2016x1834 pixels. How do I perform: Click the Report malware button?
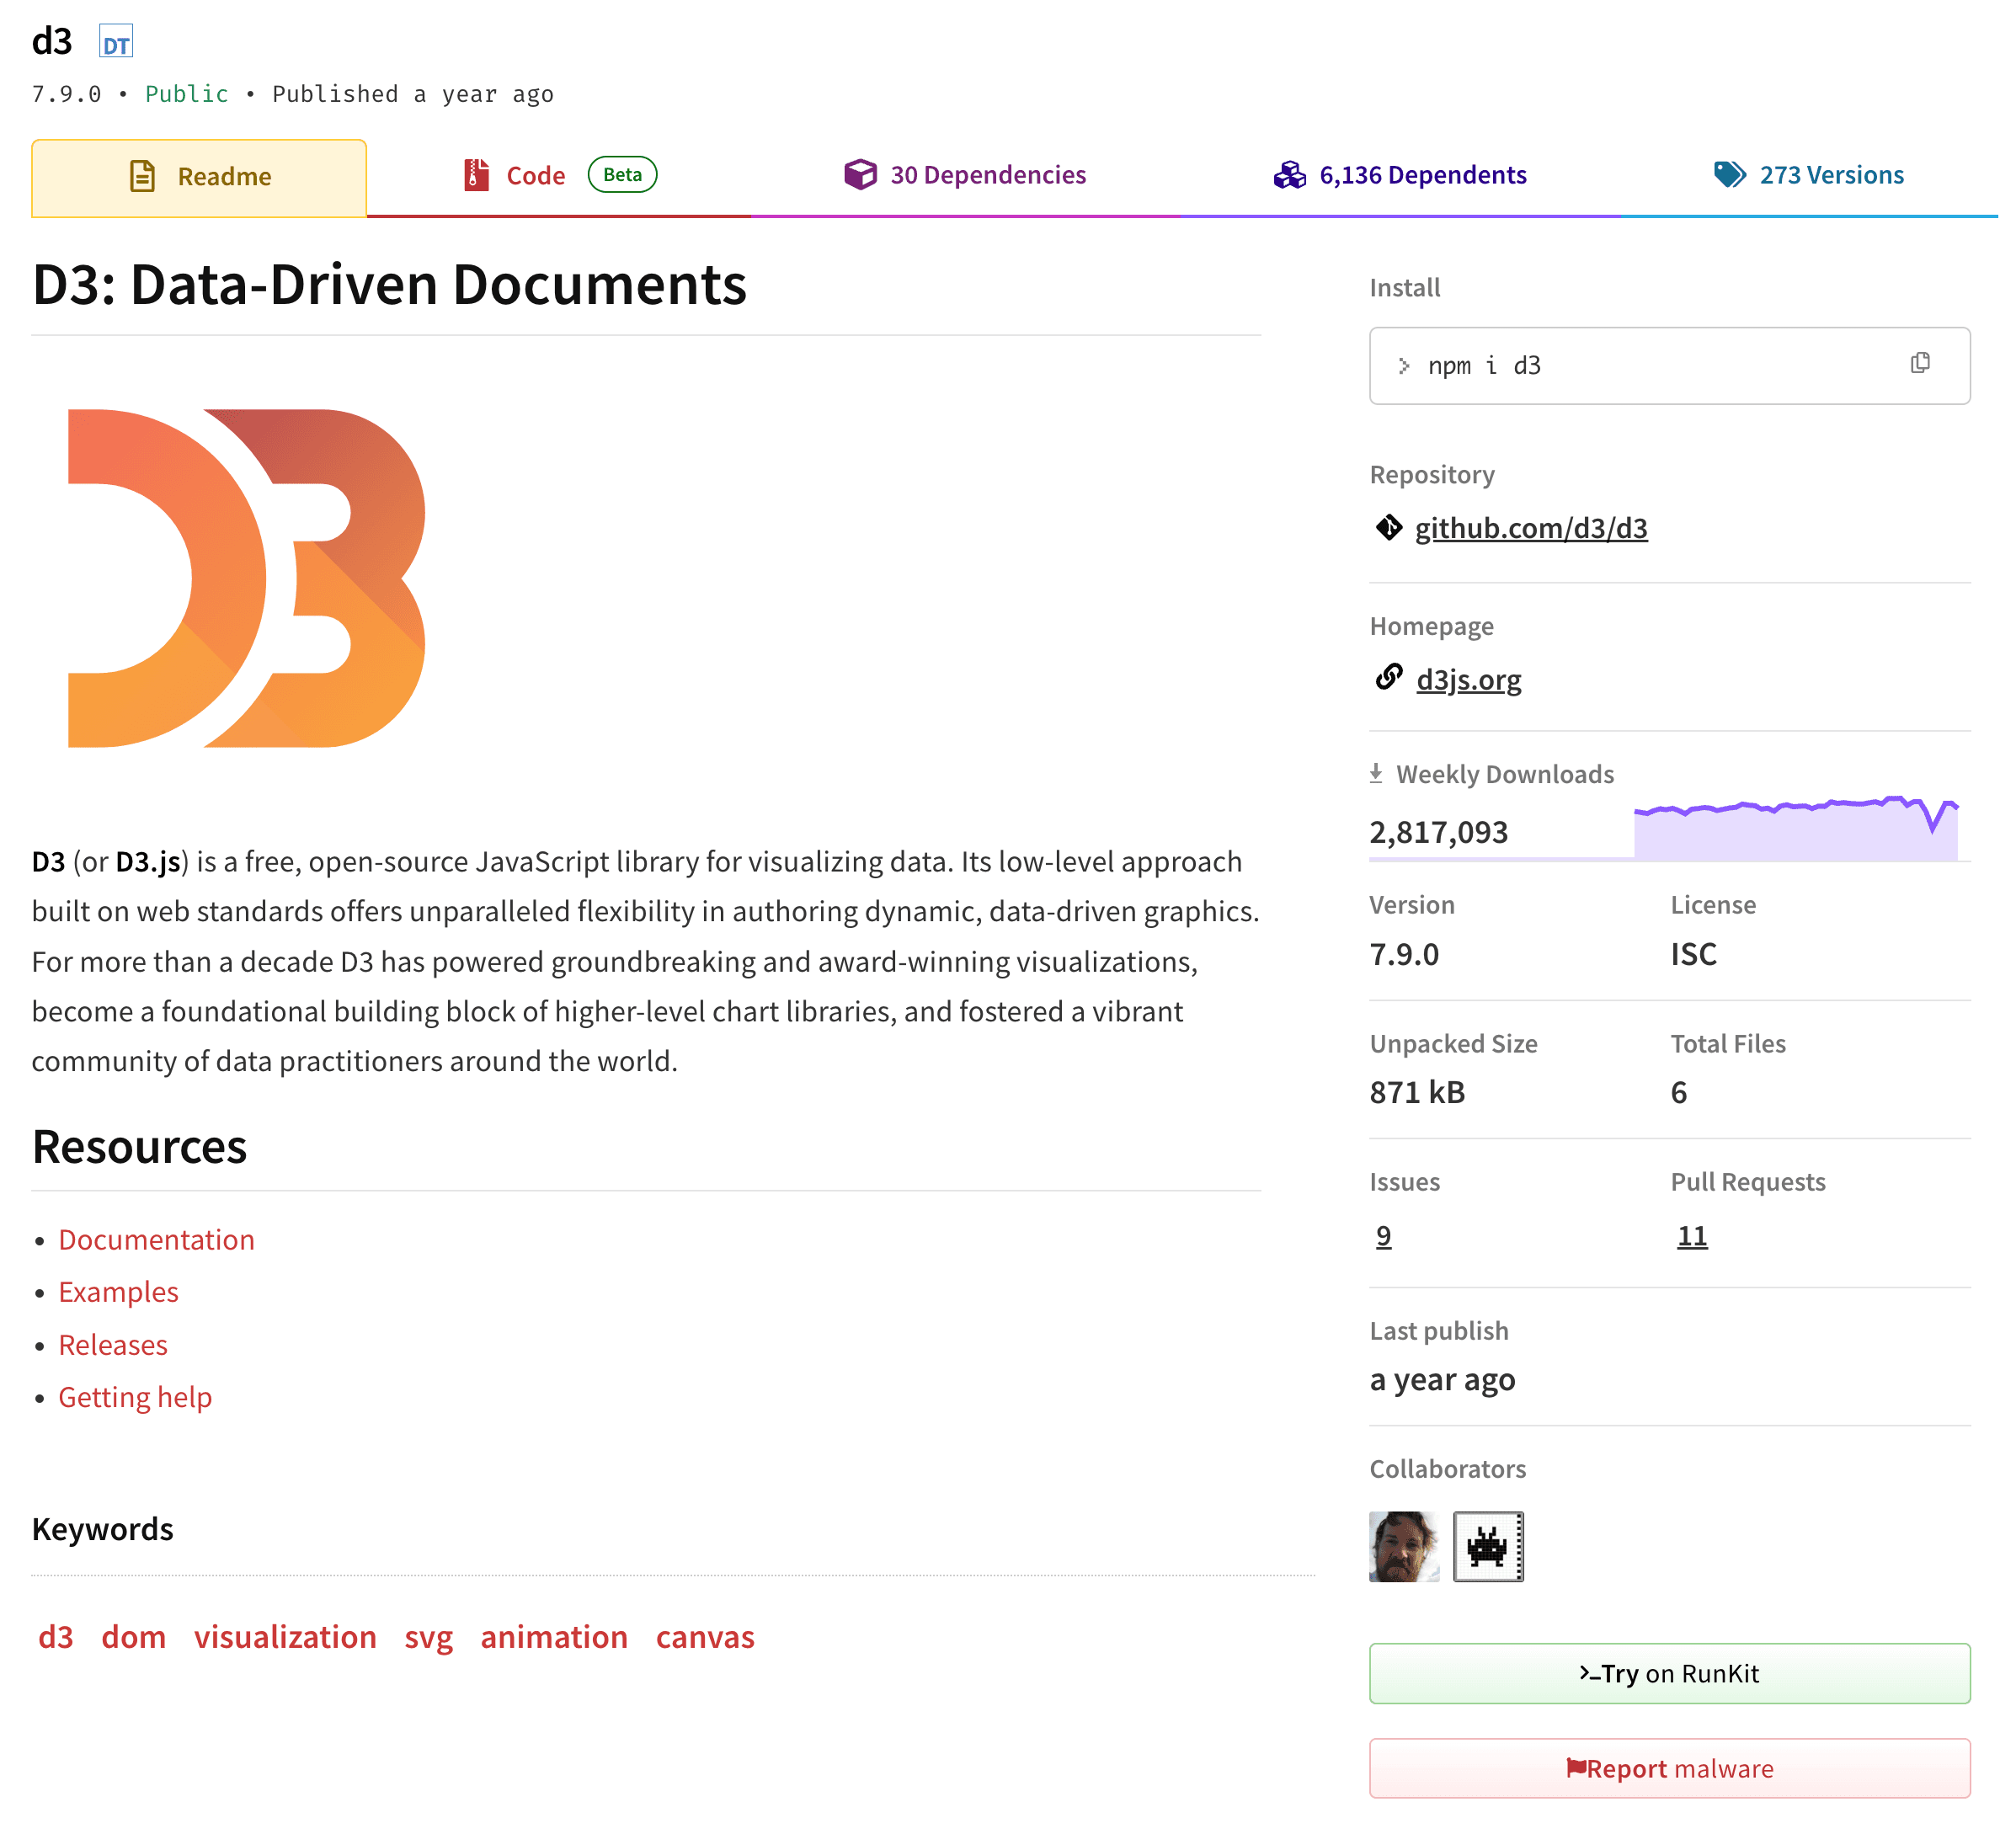pos(1669,1768)
